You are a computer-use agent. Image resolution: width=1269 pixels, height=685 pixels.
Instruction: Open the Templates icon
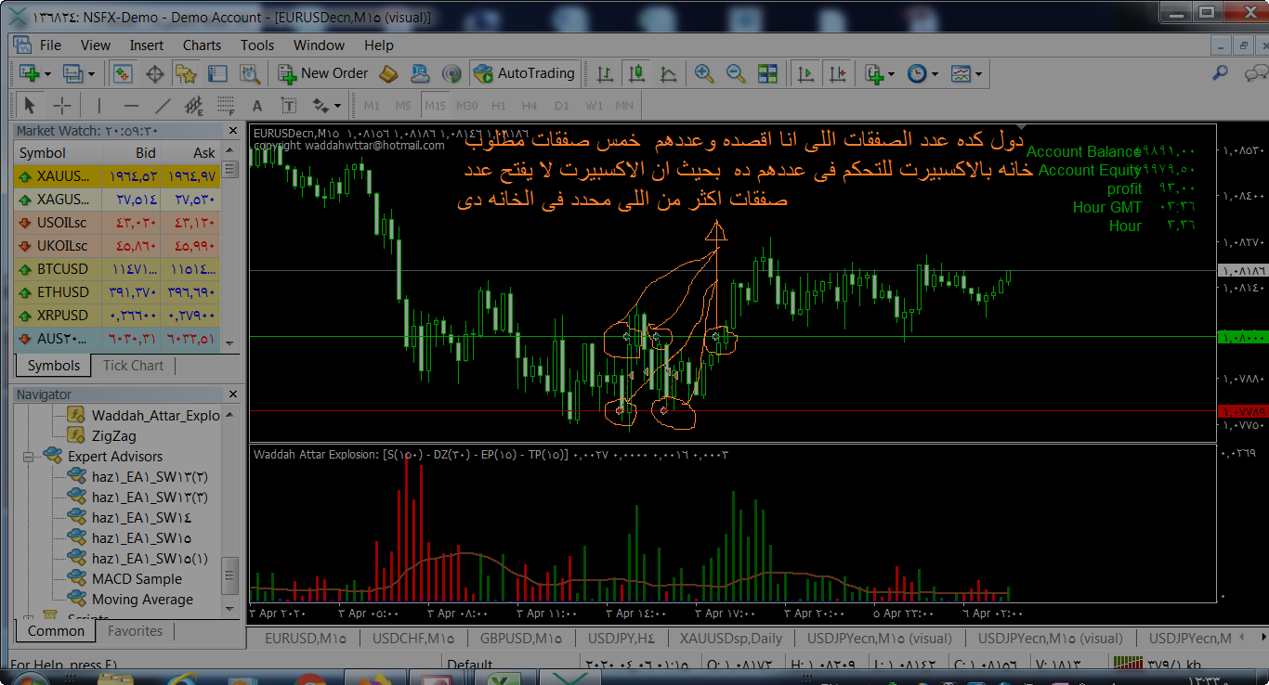point(961,73)
